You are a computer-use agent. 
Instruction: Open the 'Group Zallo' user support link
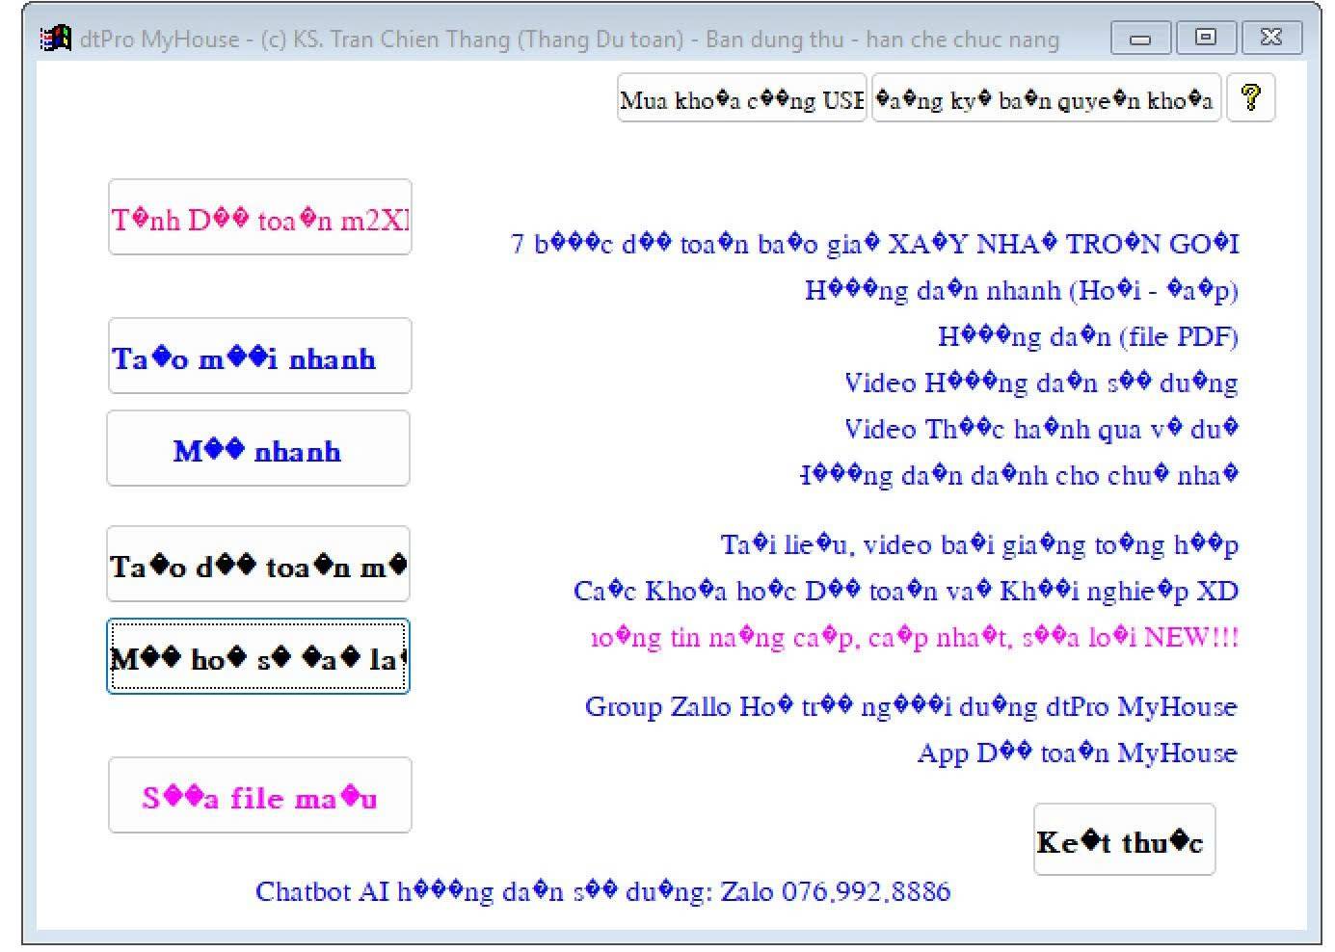tap(910, 706)
